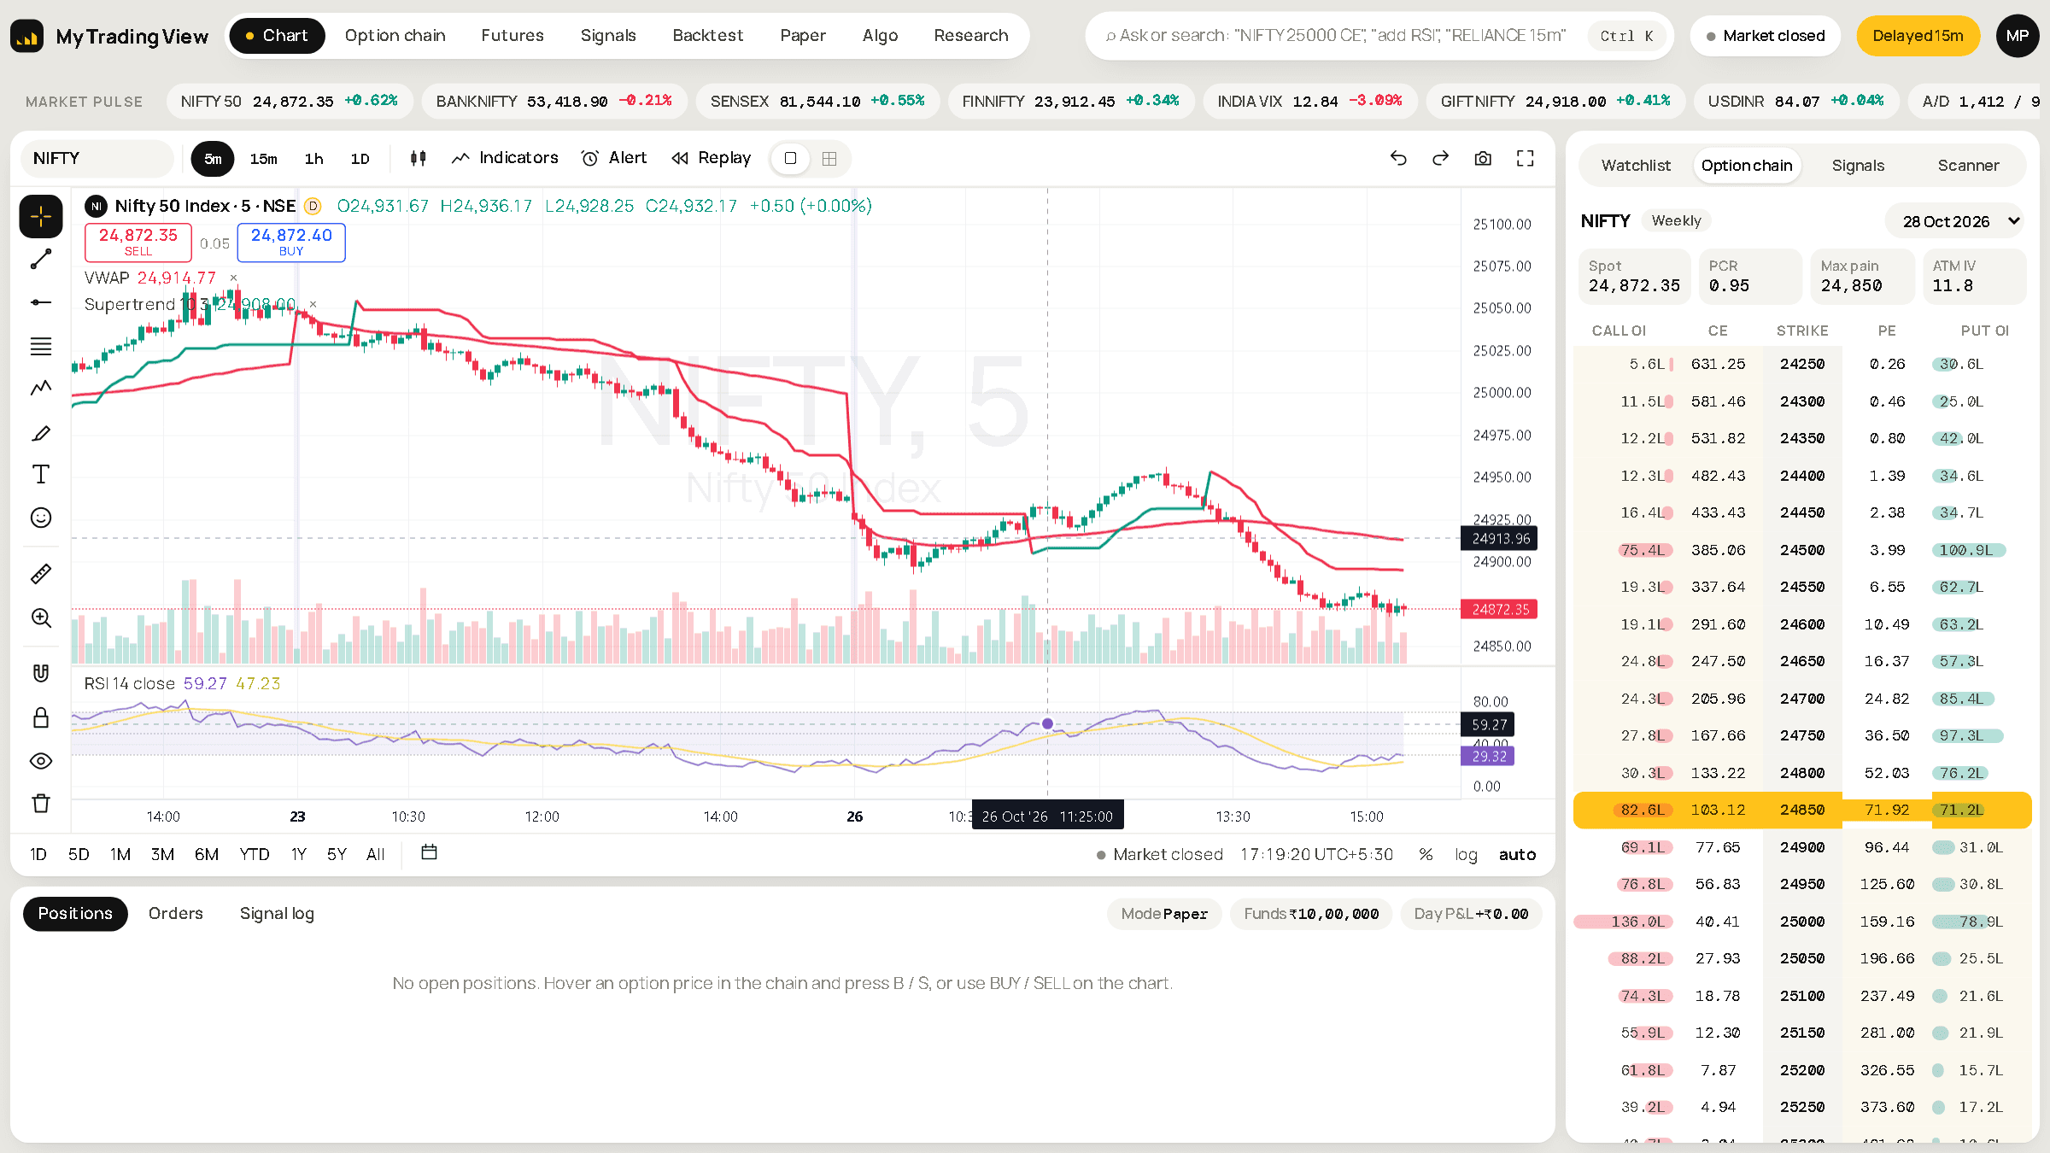The image size is (2050, 1153).
Task: Switch to grid multi-chart layout
Action: (x=829, y=158)
